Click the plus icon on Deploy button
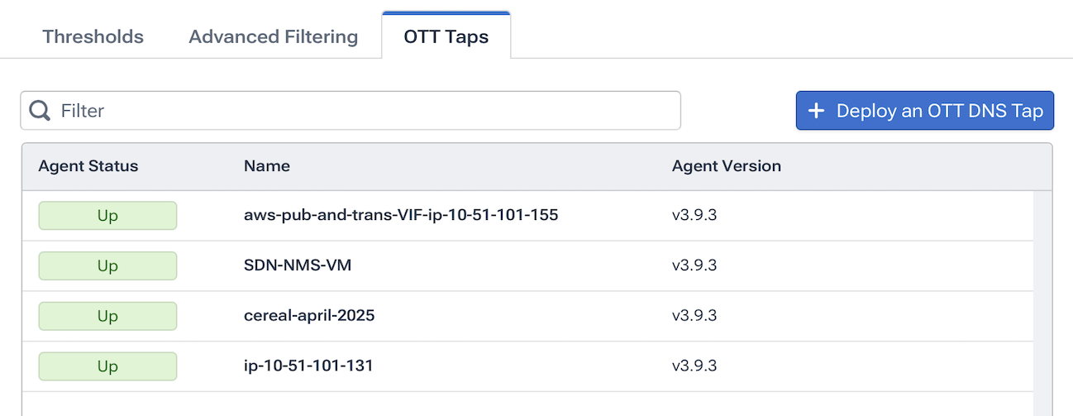 [x=816, y=111]
